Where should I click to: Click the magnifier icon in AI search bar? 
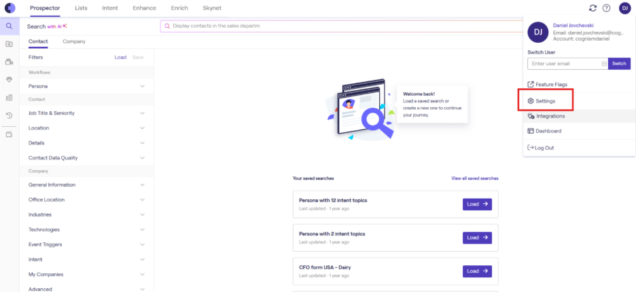tap(167, 26)
